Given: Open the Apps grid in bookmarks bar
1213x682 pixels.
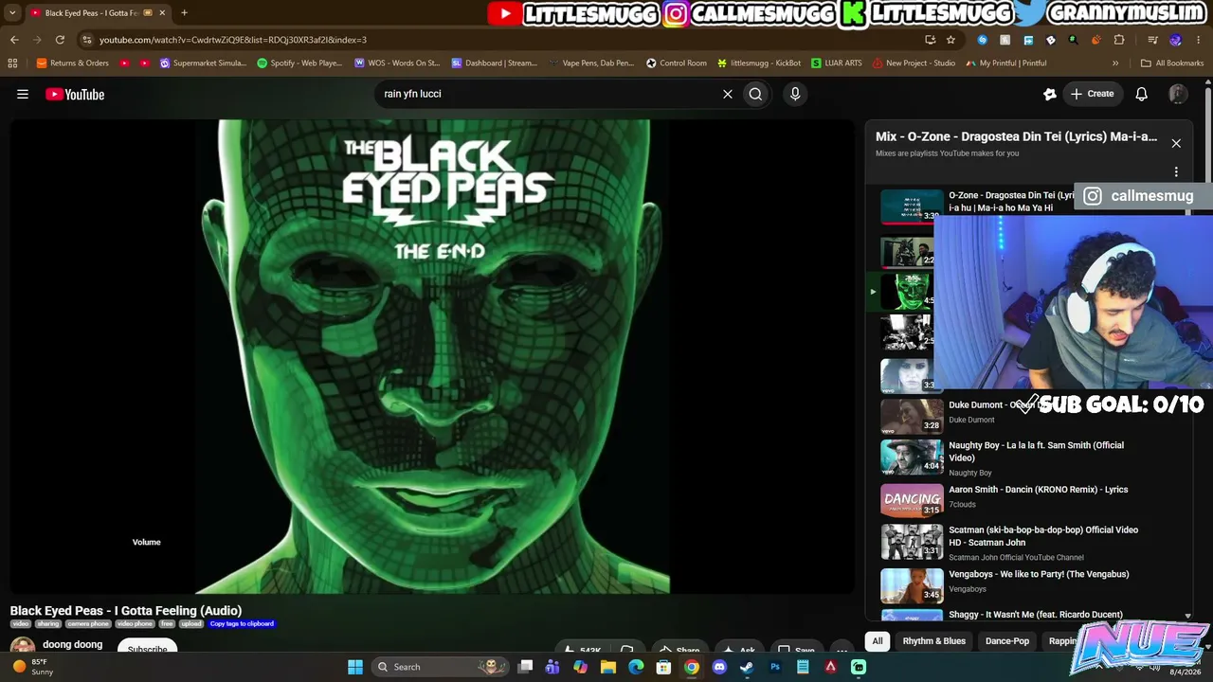Looking at the screenshot, I should tap(12, 63).
